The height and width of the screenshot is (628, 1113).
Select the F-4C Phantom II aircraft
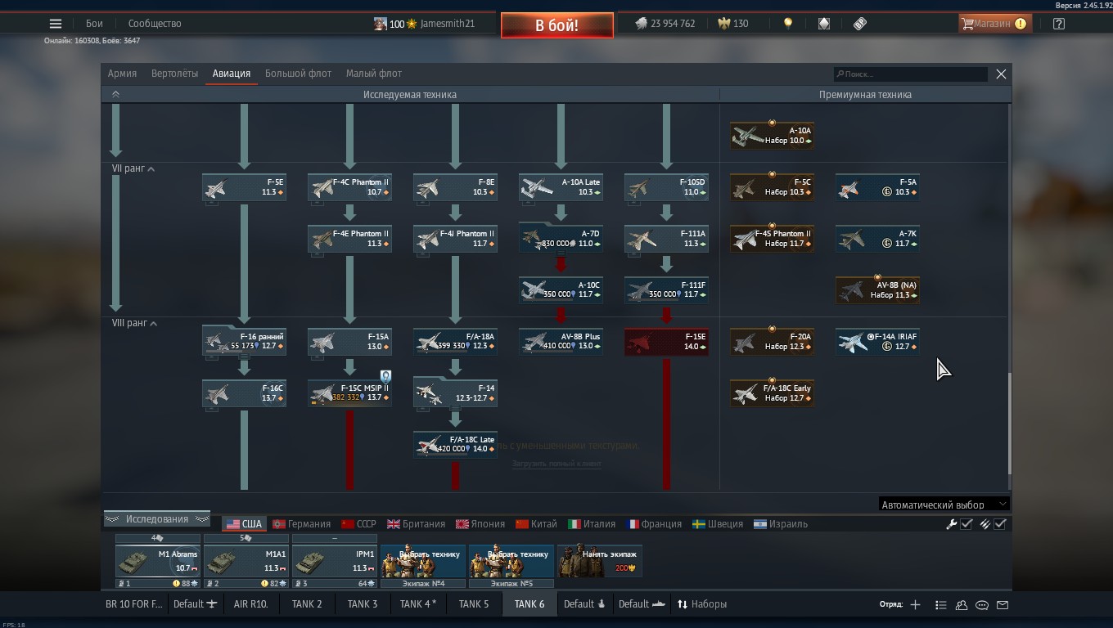point(349,187)
